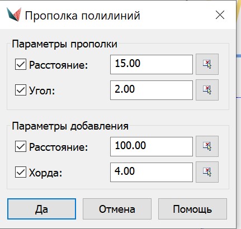This screenshot has height=229, width=241.
Task: Uncheck Расстояние under Параметры добавления
Action: pyautogui.click(x=21, y=146)
